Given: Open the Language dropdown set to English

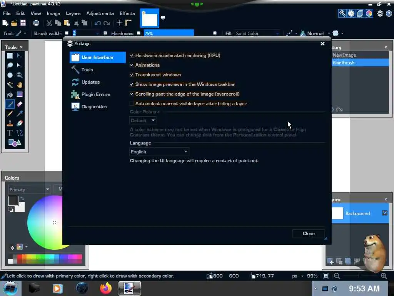Looking at the screenshot, I should tap(159, 152).
